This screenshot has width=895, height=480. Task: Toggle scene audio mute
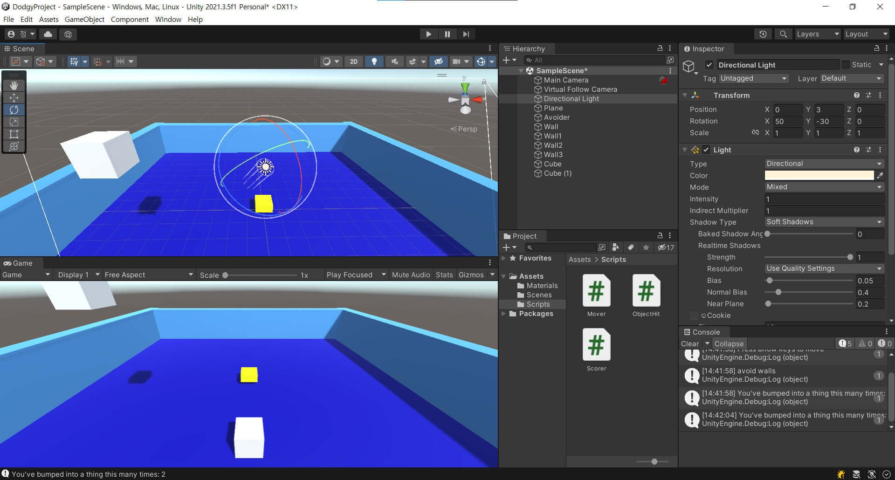[395, 62]
